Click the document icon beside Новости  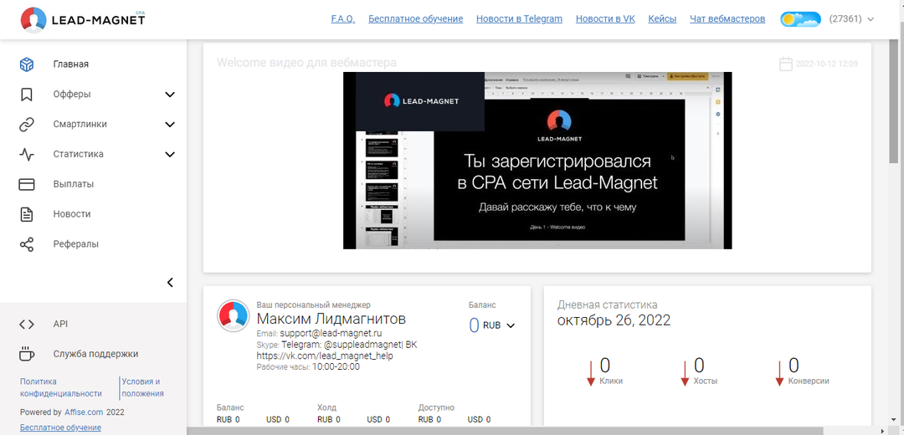[27, 214]
